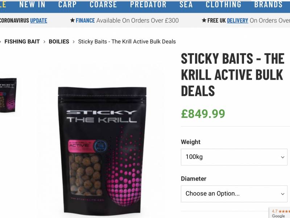The width and height of the screenshot is (290, 218).
Task: Click the main Sticky Krill product image
Action: pos(103,150)
